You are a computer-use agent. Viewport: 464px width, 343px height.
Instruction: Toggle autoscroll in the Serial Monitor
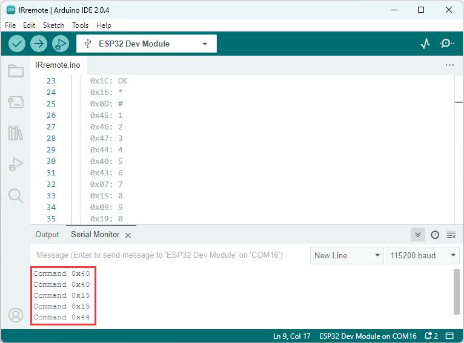[418, 235]
